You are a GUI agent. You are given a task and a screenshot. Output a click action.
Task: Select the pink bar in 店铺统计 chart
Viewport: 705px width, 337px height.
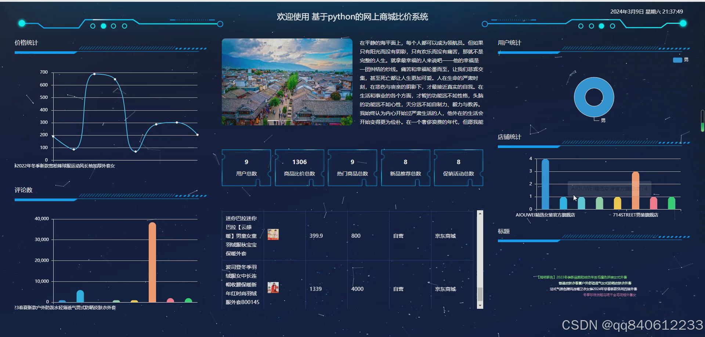[654, 203]
